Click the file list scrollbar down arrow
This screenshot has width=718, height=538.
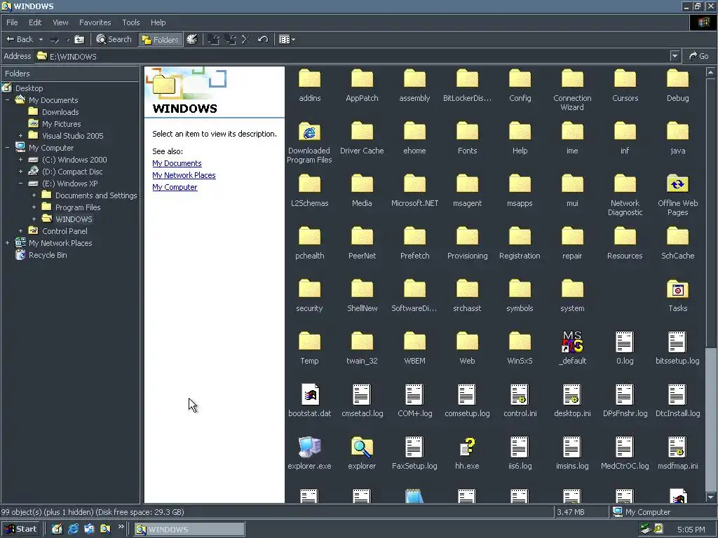click(711, 497)
